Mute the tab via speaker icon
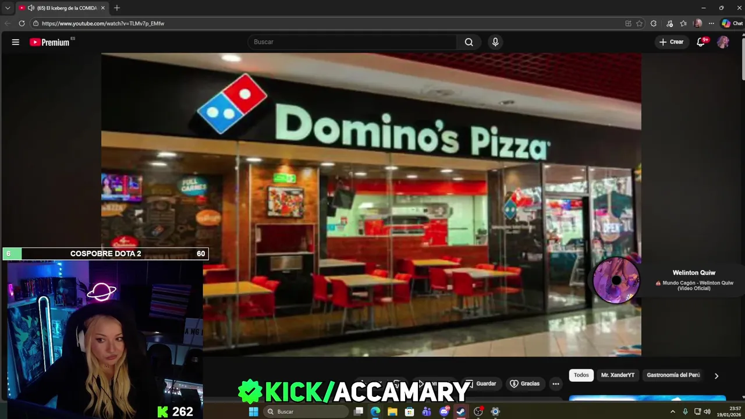 (31, 8)
